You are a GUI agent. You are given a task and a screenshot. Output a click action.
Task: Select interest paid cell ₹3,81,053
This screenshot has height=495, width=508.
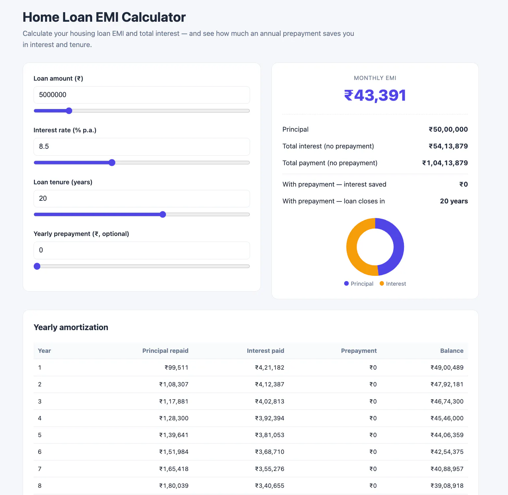coord(269,435)
